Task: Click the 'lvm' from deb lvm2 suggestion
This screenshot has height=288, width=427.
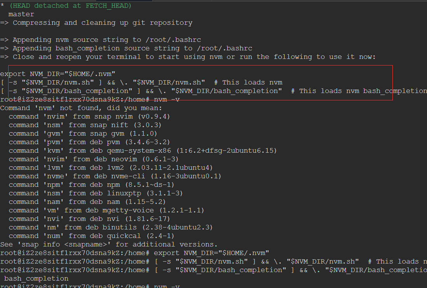Action: [111, 168]
